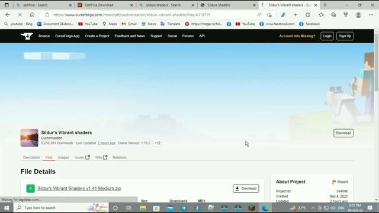Show hidden system tray icons
This screenshot has height=213, width=379.
coord(313,208)
